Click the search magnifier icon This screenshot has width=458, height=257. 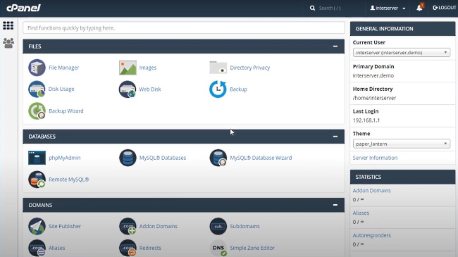click(x=312, y=8)
